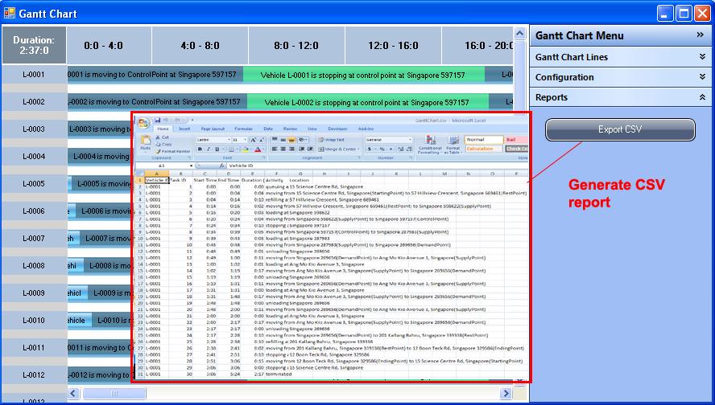The width and height of the screenshot is (715, 405).
Task: Expand the Gantt Chart Lines section
Action: (702, 57)
